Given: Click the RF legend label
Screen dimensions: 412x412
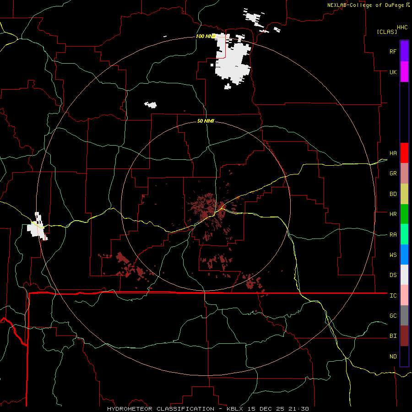Looking at the screenshot, I should point(393,51).
